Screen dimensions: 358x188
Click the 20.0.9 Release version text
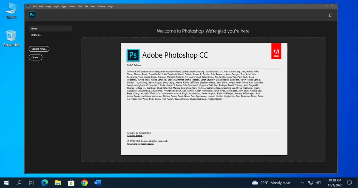(x=134, y=65)
